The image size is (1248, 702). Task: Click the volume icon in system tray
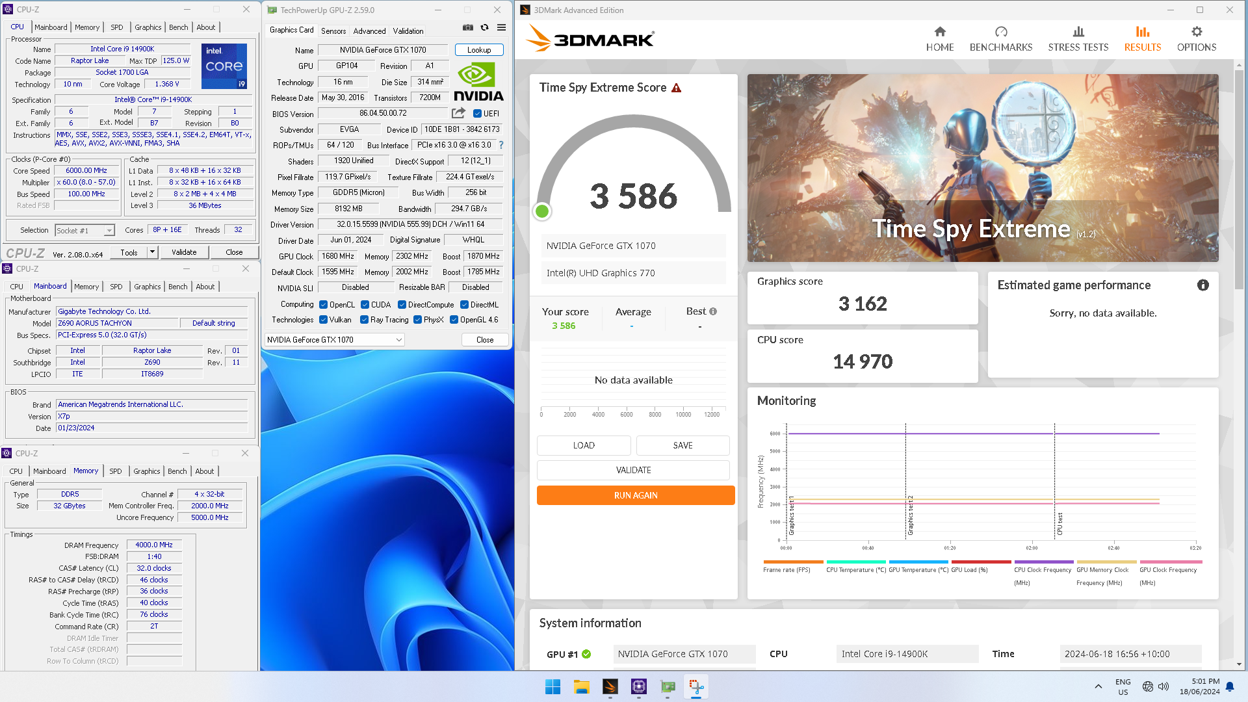pyautogui.click(x=1163, y=686)
